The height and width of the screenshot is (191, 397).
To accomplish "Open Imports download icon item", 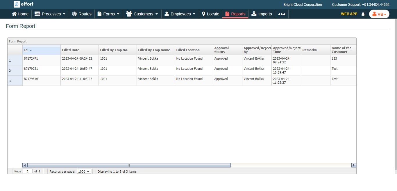I will click(x=254, y=14).
